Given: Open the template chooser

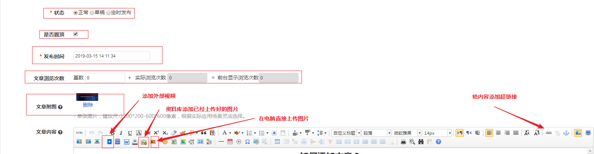Looking at the screenshot, I should pos(200,142).
